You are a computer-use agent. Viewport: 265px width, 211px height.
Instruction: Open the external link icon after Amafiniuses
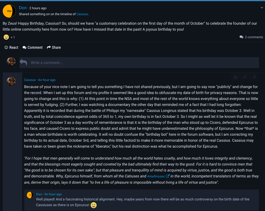[x=168, y=176]
